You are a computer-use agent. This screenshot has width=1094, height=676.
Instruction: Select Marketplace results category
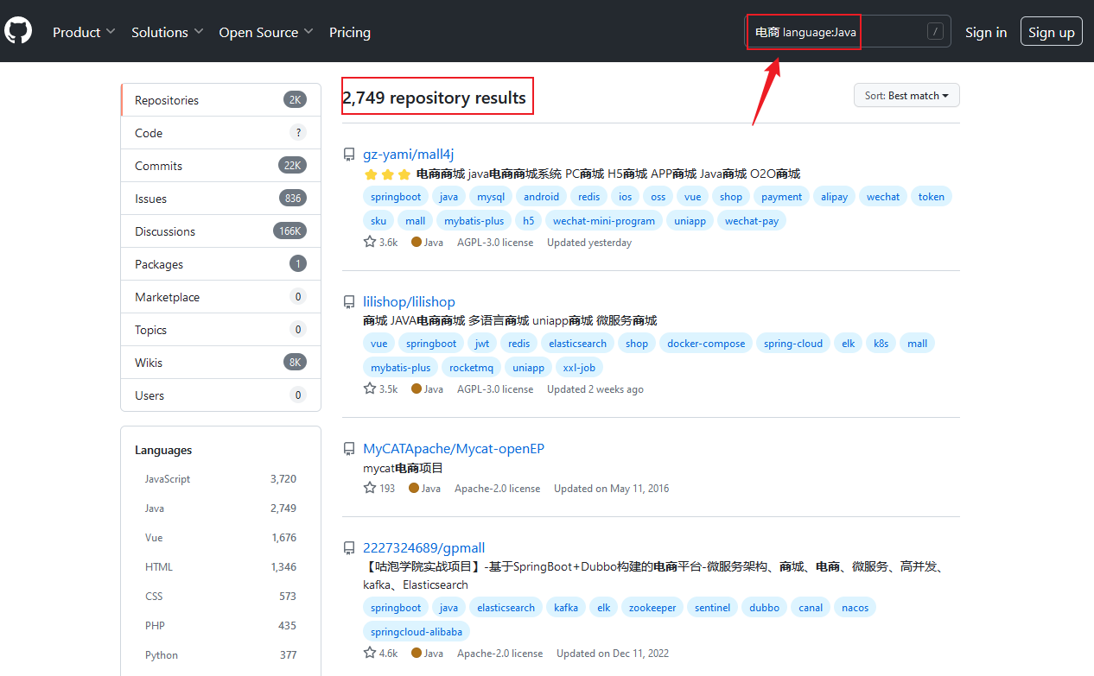point(221,297)
